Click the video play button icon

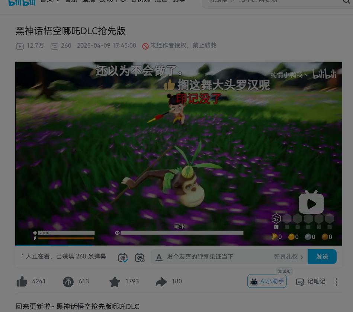[311, 202]
